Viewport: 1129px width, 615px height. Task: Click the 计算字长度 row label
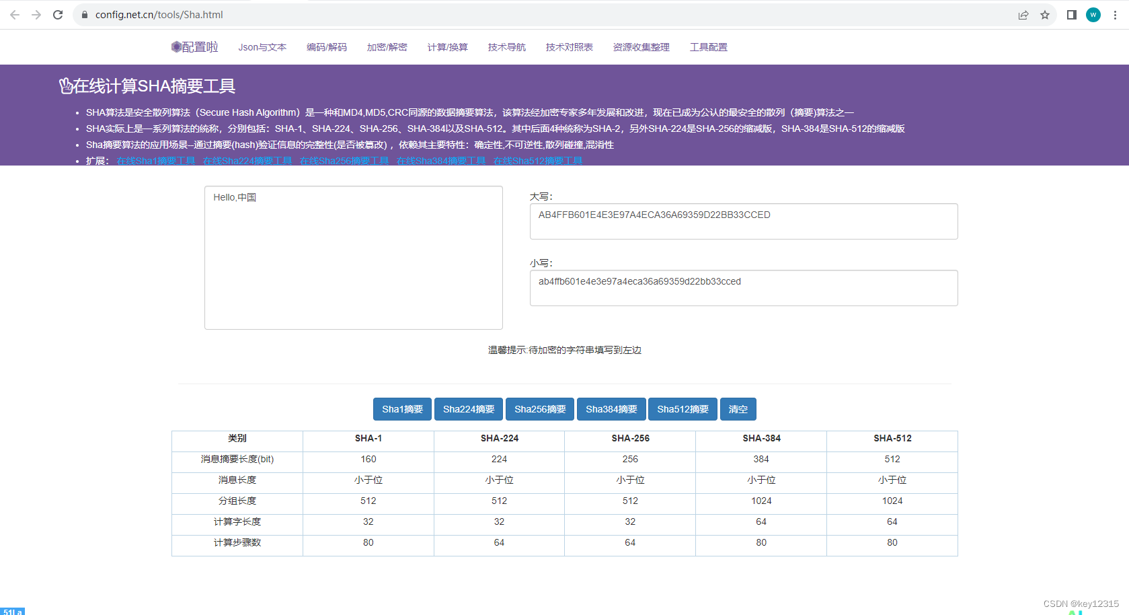237,521
